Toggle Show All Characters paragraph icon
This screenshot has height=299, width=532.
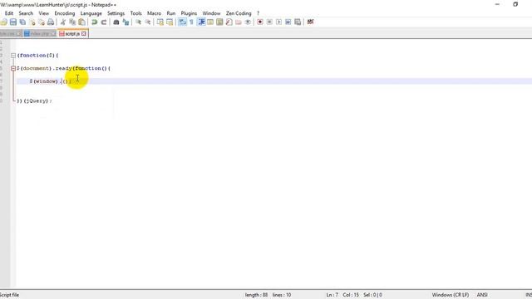pyautogui.click(x=191, y=22)
